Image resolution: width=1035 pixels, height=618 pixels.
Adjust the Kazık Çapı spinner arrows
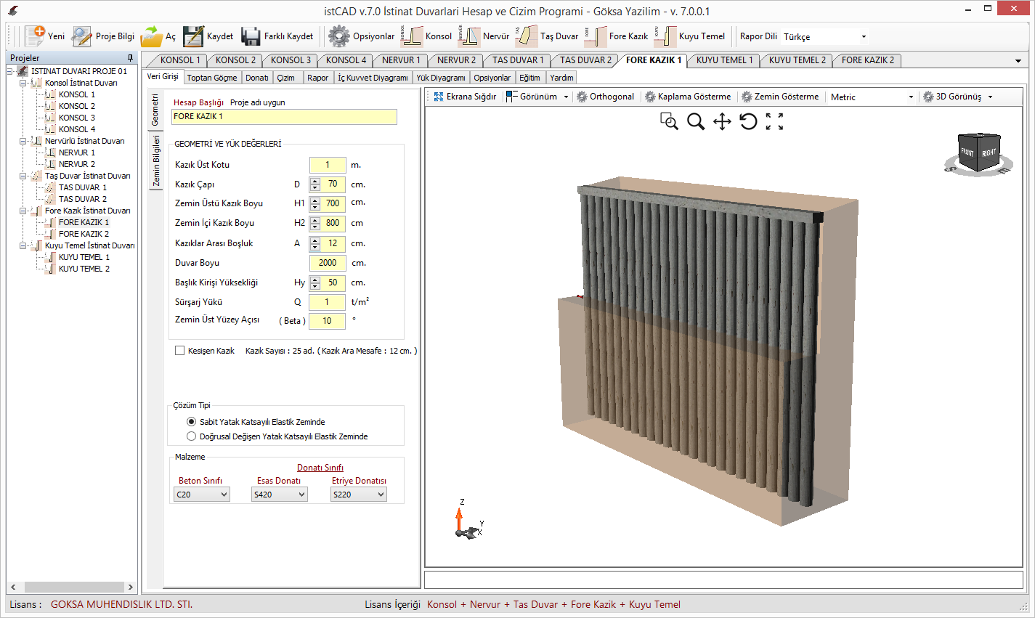tap(314, 184)
